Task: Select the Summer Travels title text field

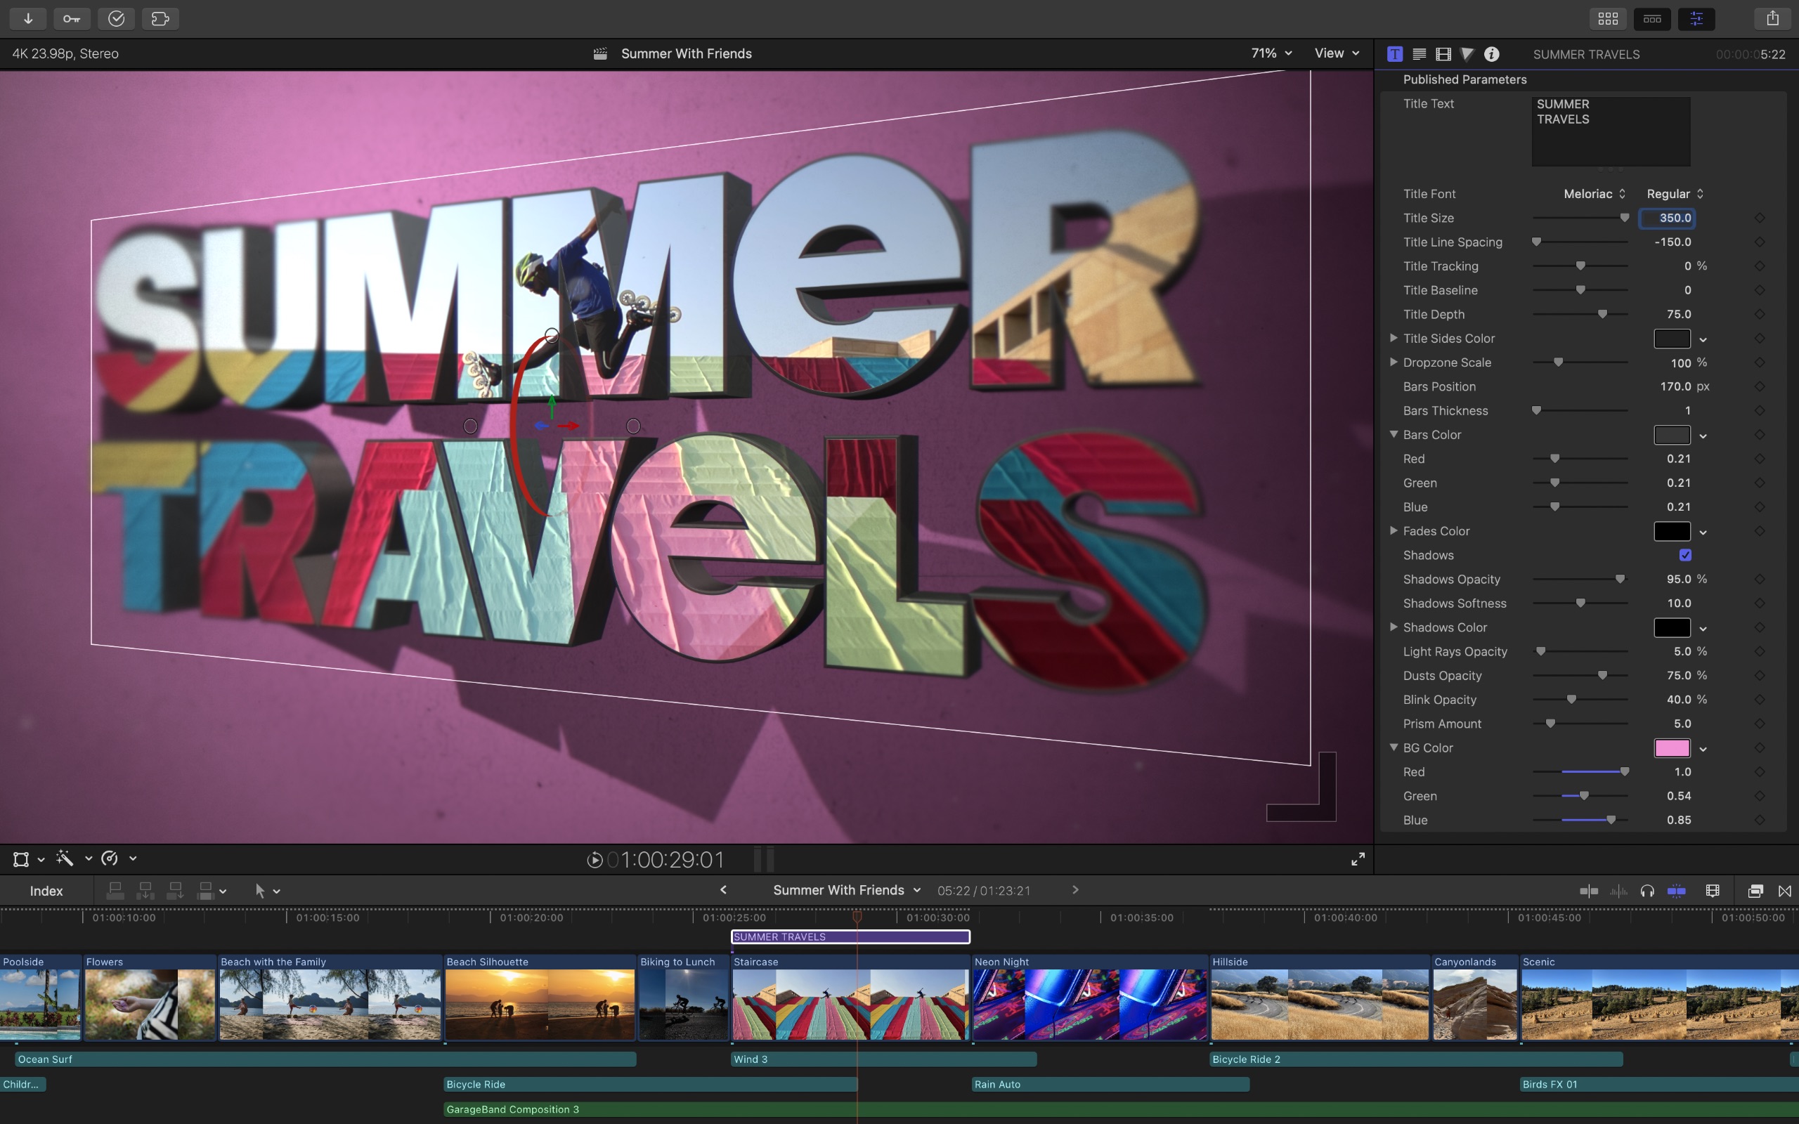Action: tap(1609, 129)
